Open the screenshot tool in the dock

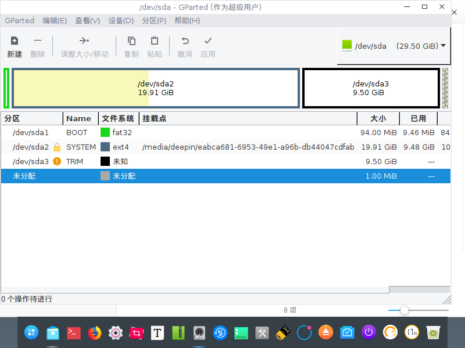click(137, 333)
